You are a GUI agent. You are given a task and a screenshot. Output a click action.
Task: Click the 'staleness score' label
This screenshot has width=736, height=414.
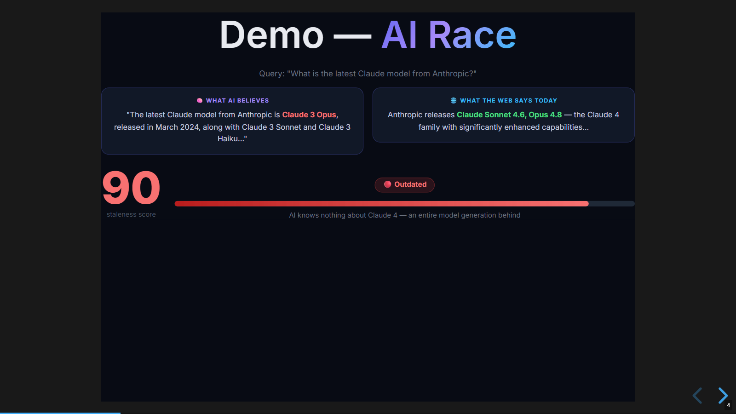131,214
